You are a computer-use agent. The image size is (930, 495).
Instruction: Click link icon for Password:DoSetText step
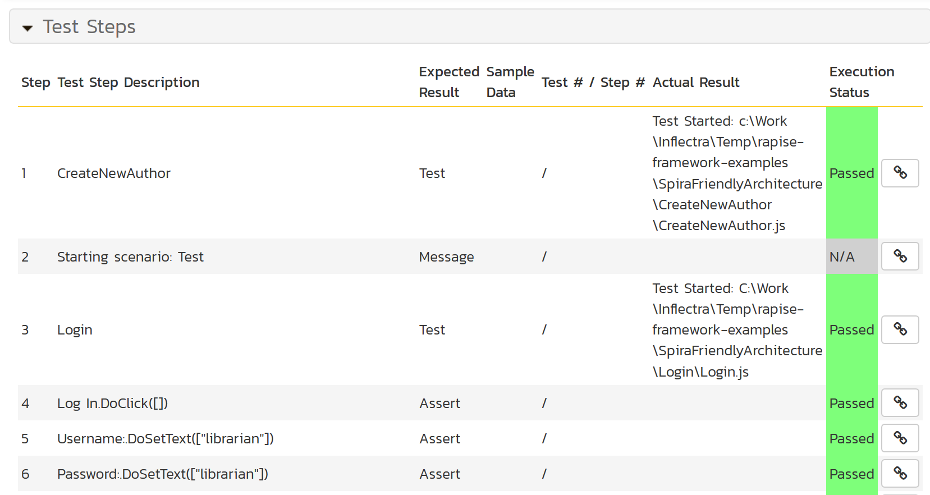point(900,474)
